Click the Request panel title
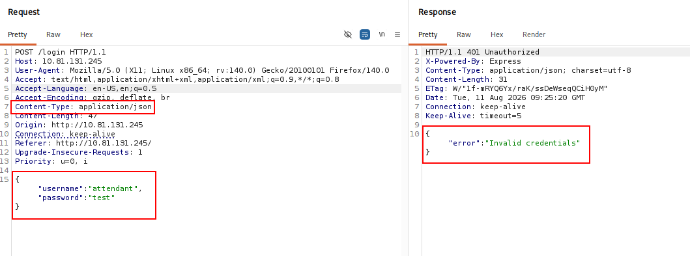Viewport: 690px width, 256px height. 23,12
